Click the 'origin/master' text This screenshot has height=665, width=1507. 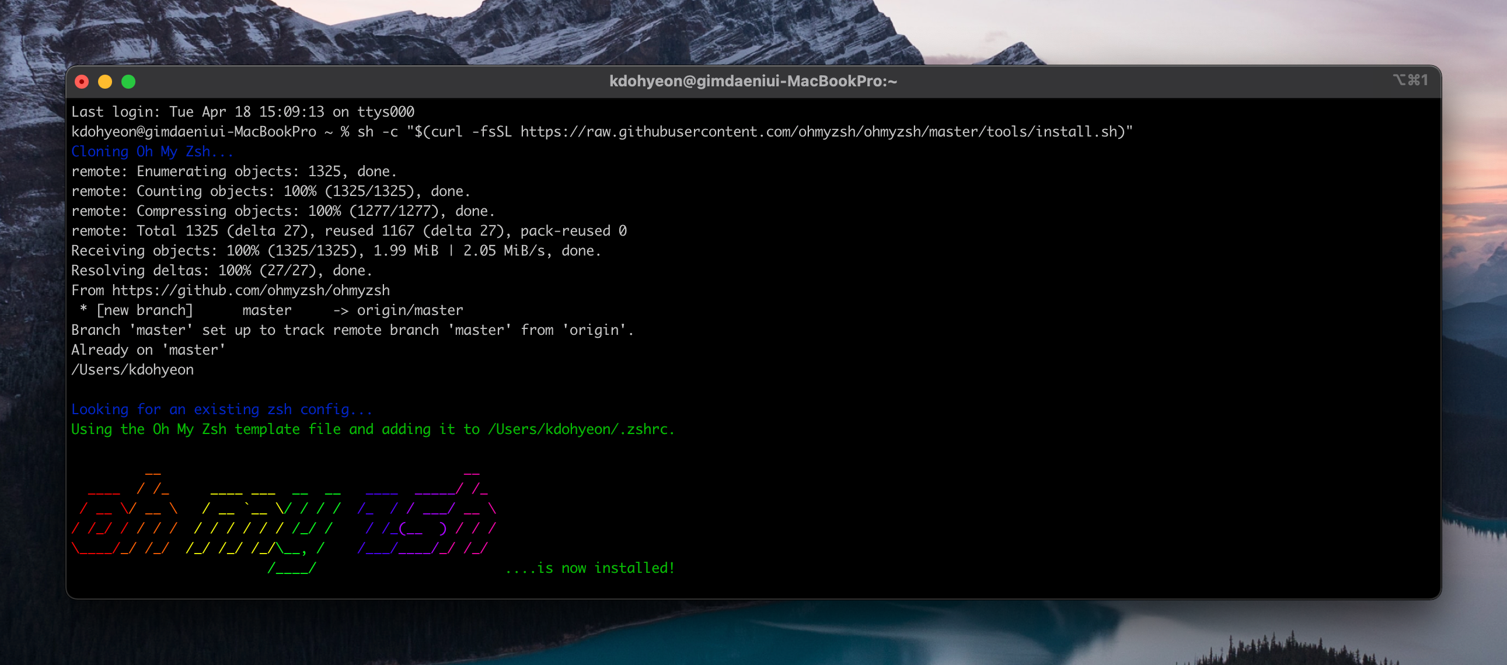tap(410, 310)
